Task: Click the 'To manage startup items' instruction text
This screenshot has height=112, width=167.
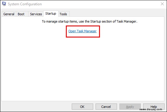Action: pyautogui.click(x=89, y=21)
